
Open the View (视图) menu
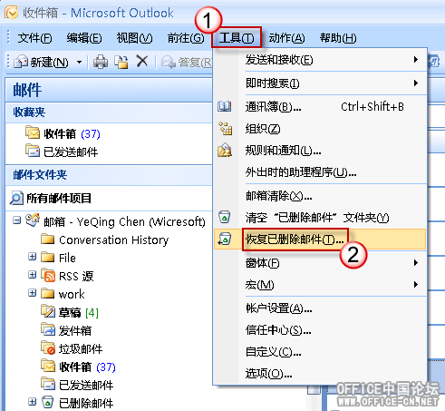(134, 38)
